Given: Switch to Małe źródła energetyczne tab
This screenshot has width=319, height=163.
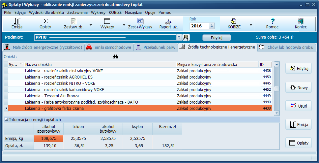Looking at the screenshot, I should 44,48.
